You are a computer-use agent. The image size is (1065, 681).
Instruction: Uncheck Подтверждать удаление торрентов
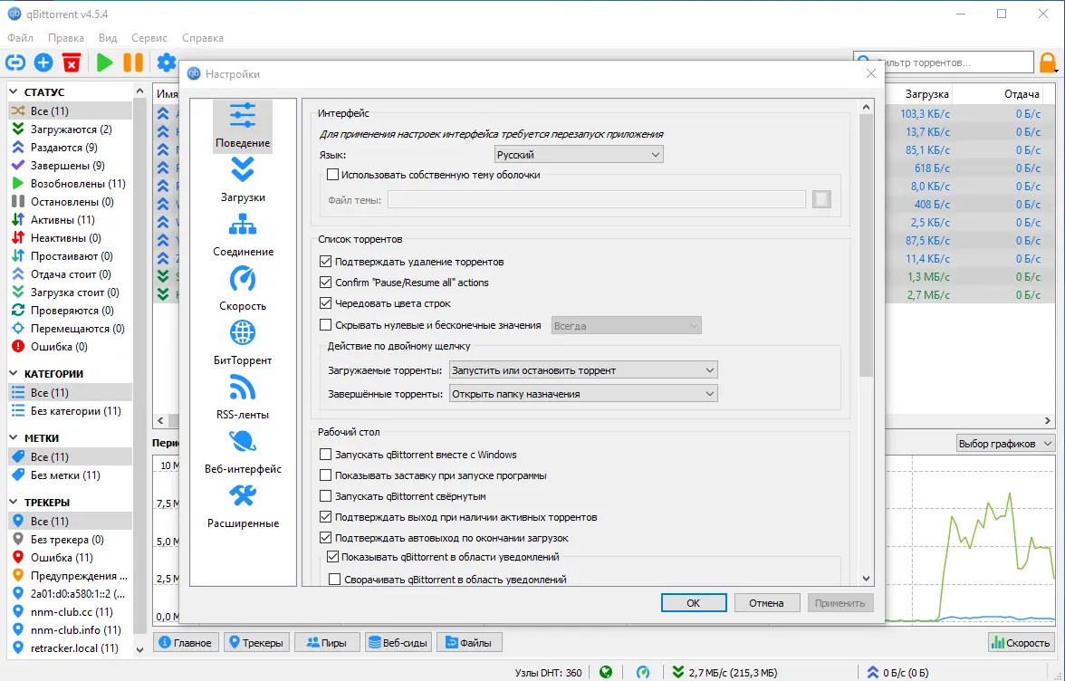coord(325,262)
